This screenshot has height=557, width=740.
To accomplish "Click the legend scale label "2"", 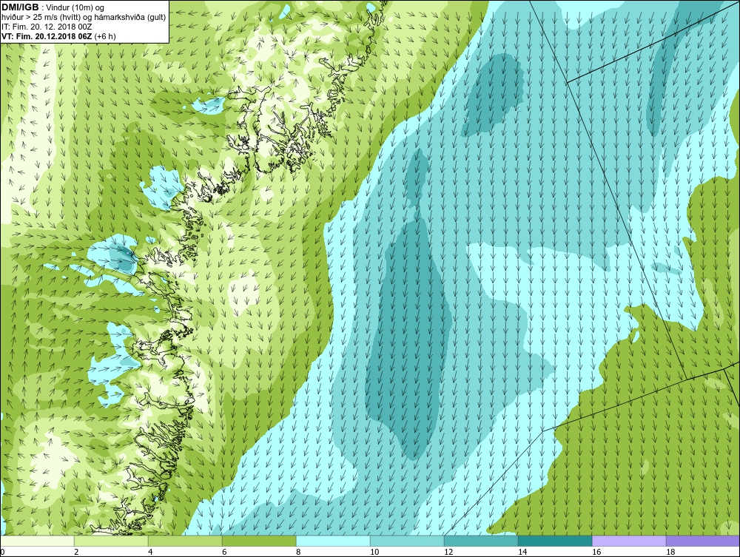I will pos(76,552).
